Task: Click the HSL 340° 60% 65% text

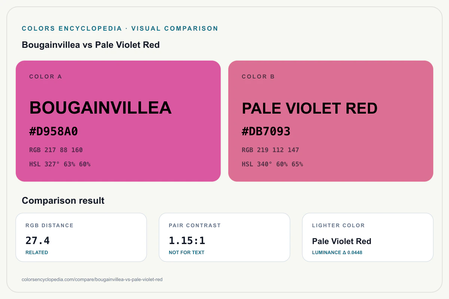Action: pyautogui.click(x=272, y=164)
